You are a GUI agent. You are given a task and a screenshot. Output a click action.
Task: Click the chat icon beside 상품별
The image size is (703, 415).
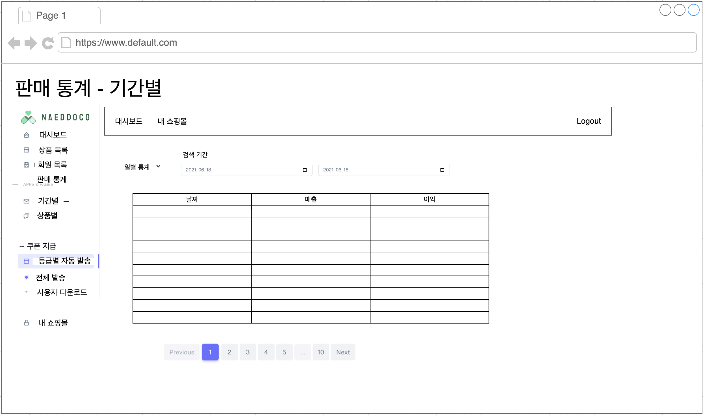[26, 216]
